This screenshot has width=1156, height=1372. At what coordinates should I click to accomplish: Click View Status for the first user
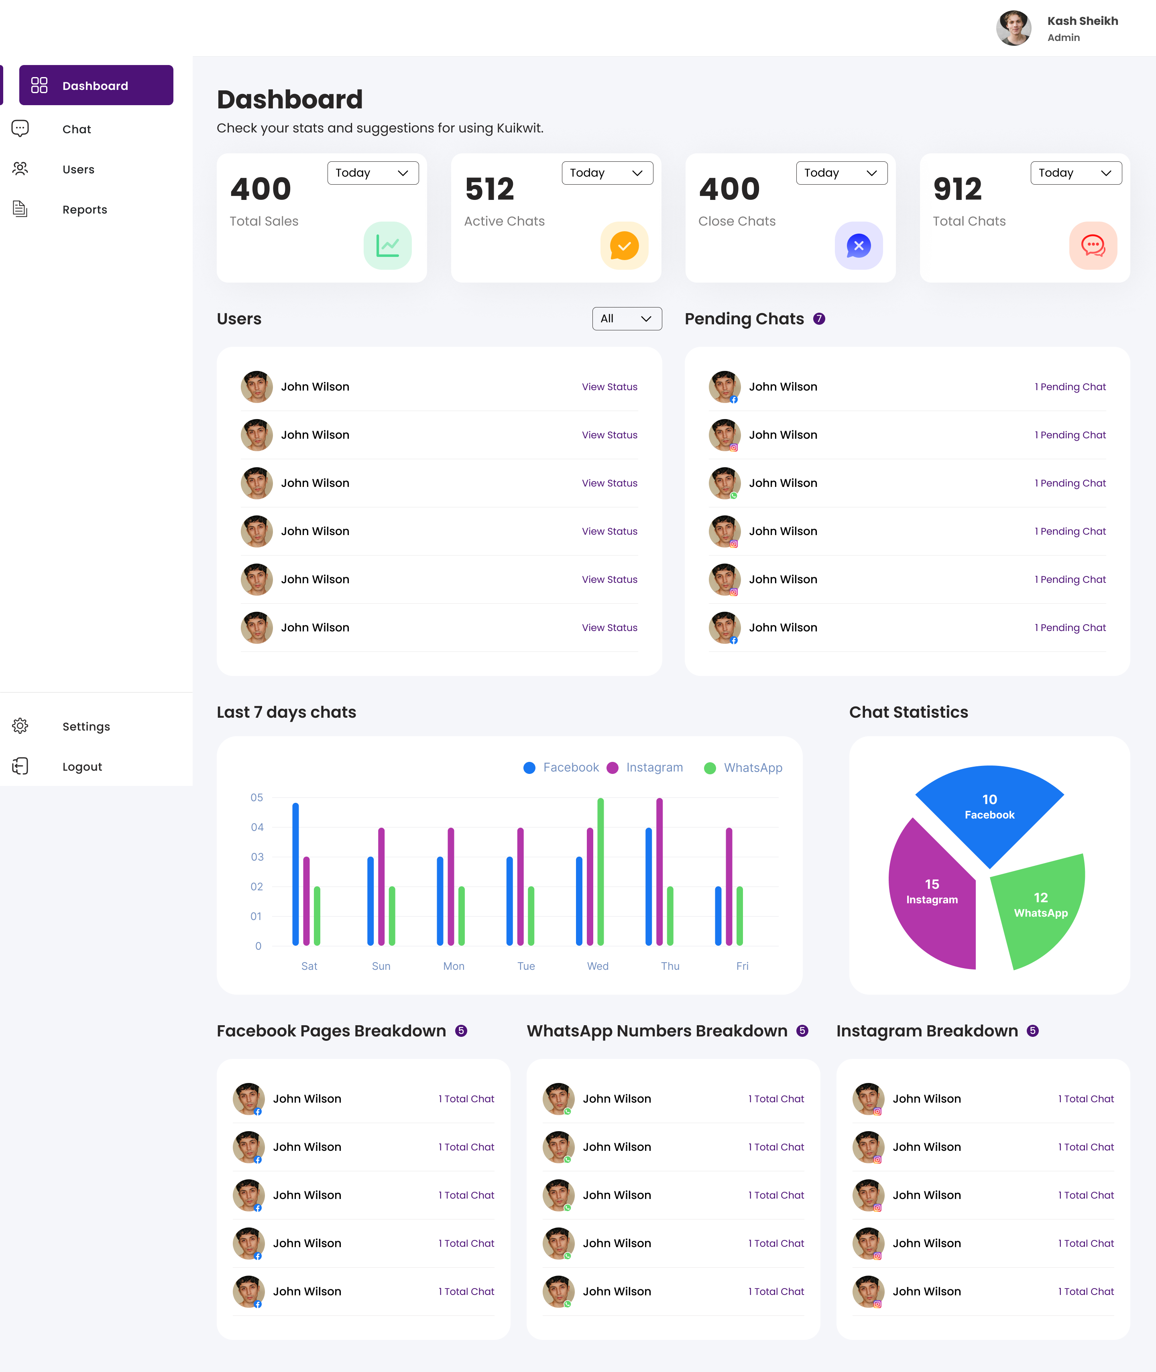[609, 387]
